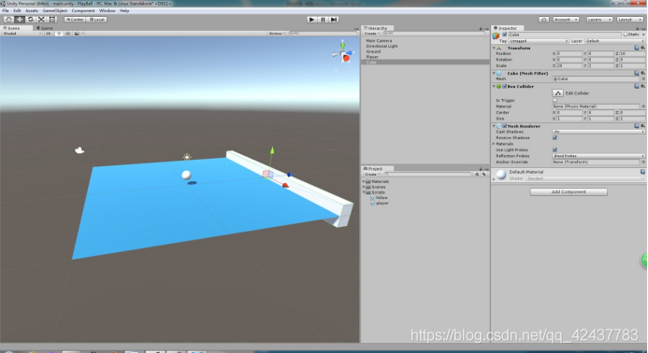Open the Reflection Probes dropdown
This screenshot has width=648, height=353.
coord(598,156)
